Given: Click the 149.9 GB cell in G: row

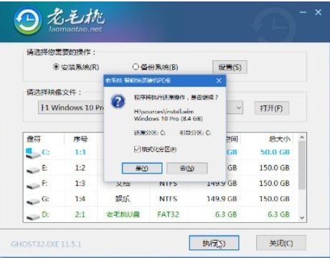Looking at the screenshot, I should (x=222, y=199).
